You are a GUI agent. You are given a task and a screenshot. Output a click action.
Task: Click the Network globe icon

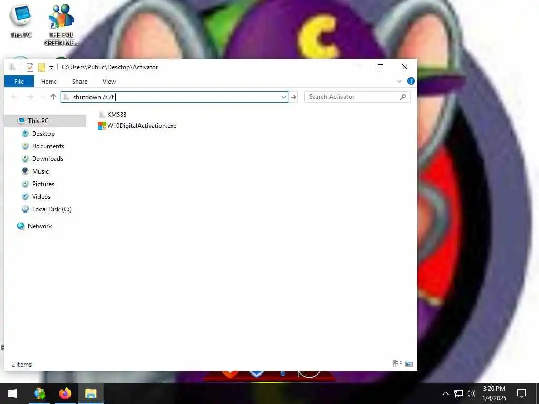(21, 226)
